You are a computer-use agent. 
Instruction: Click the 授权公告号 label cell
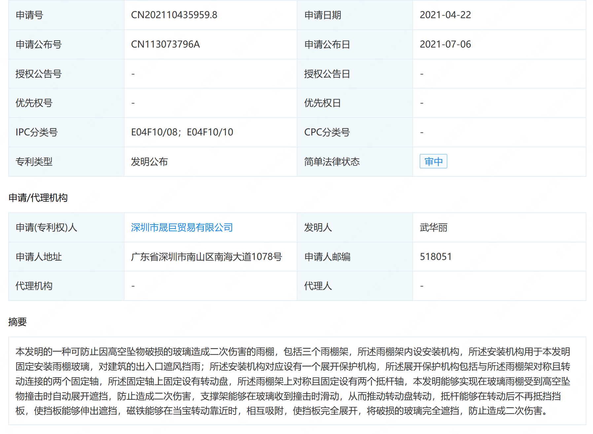(66, 74)
